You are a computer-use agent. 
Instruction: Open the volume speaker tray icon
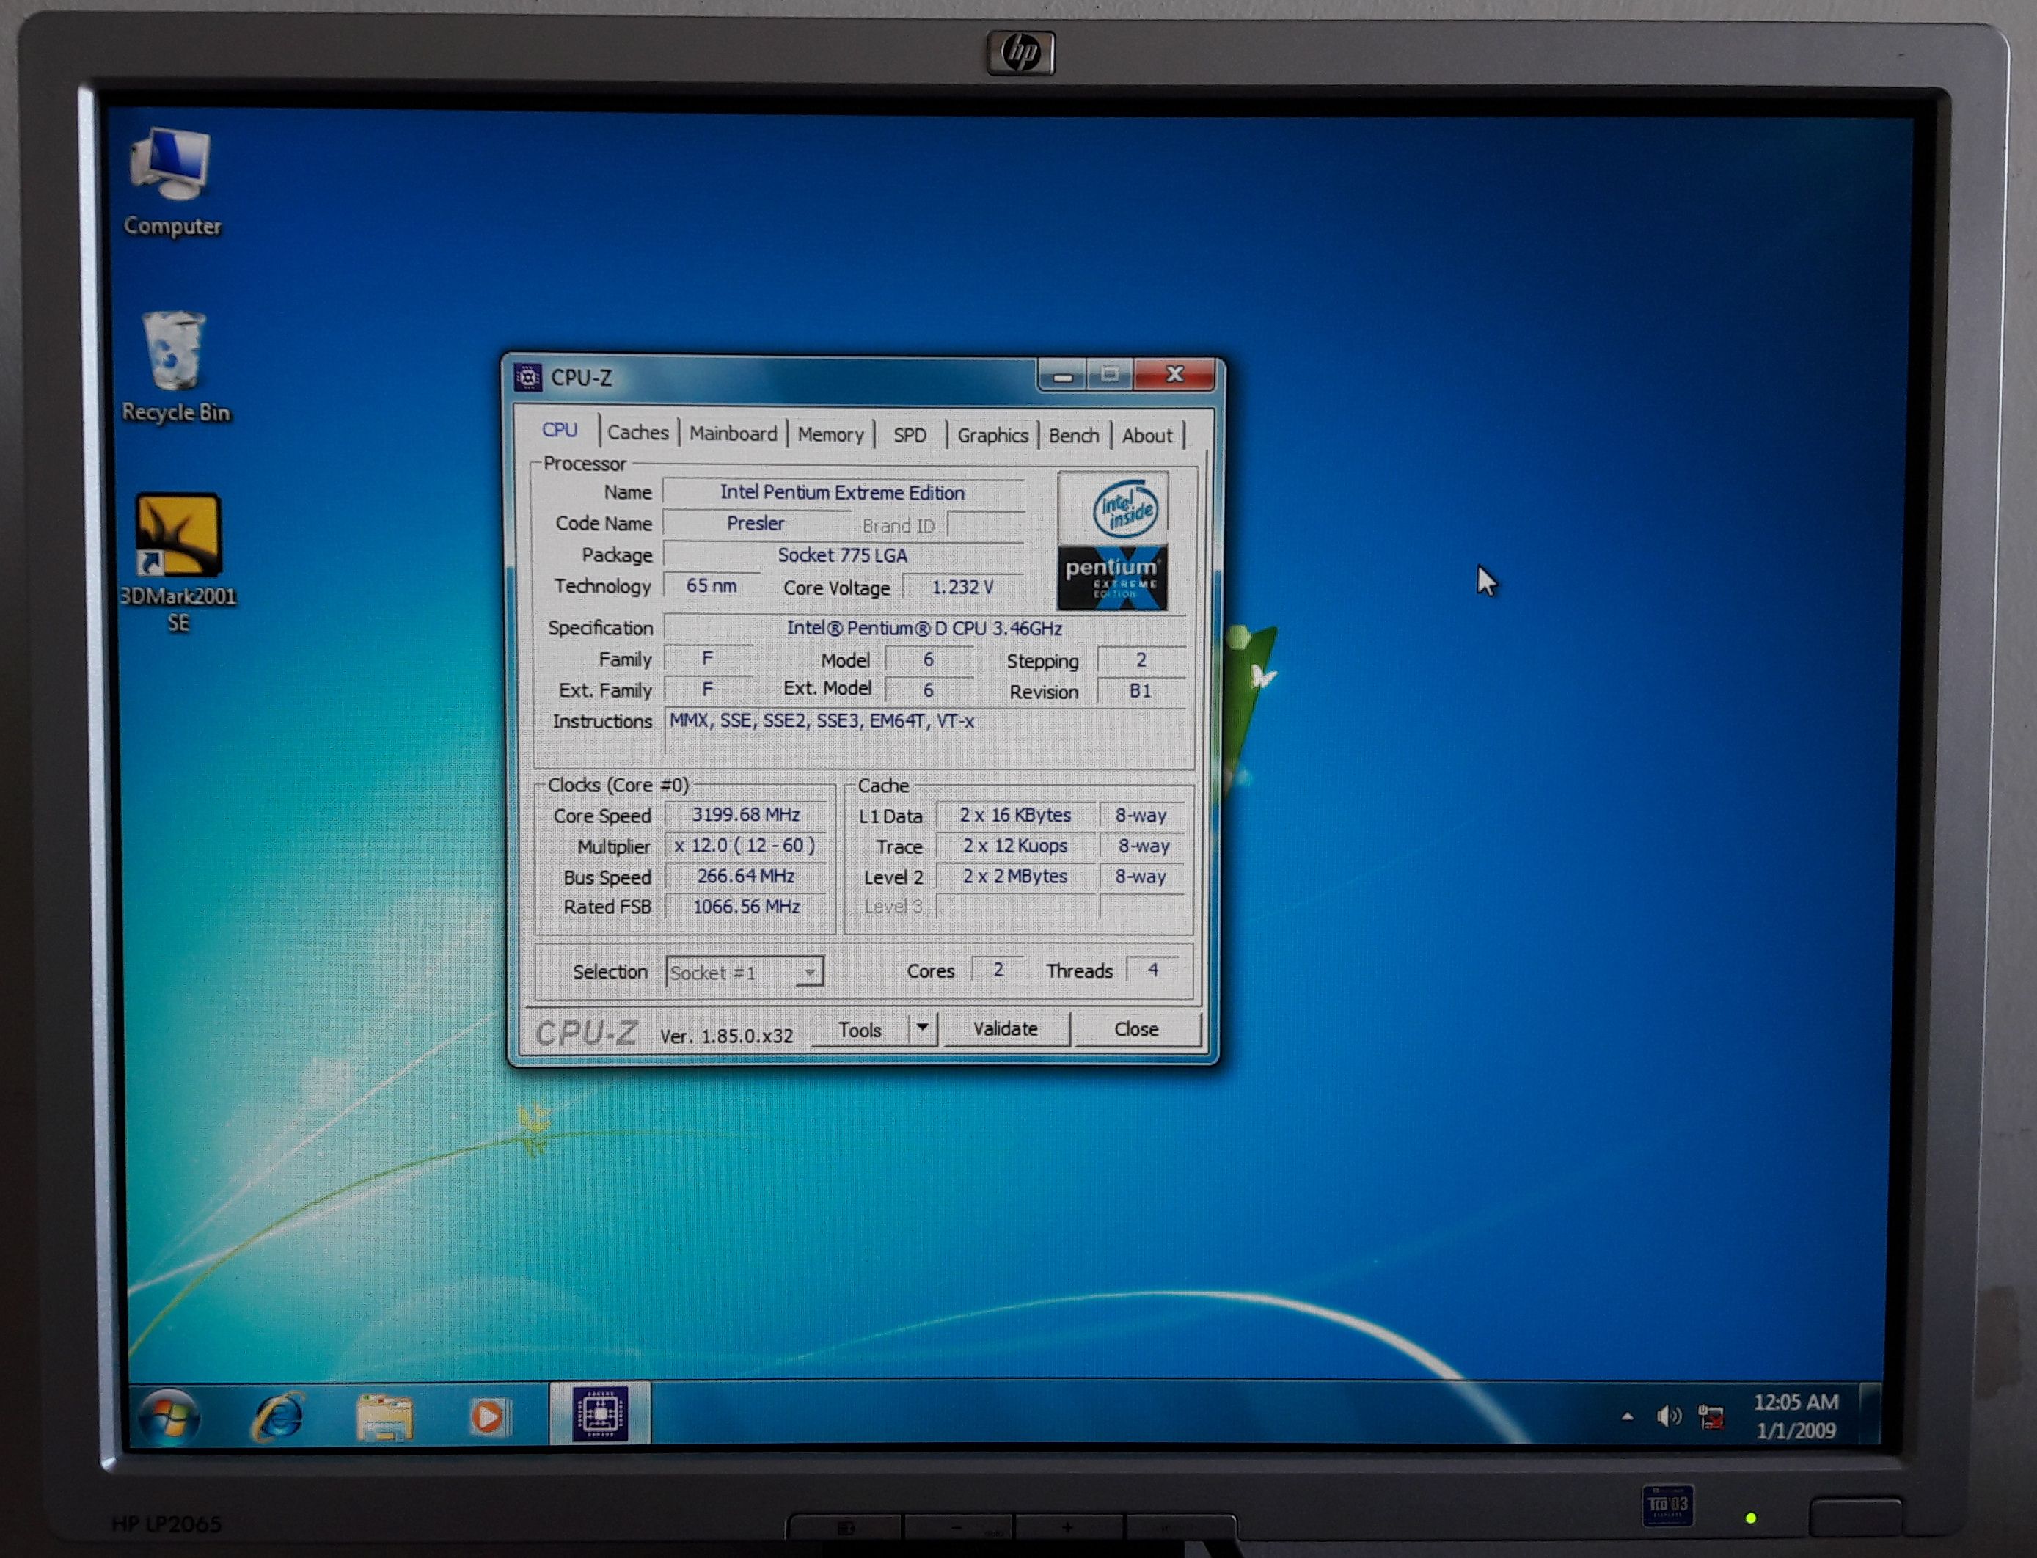click(1669, 1416)
